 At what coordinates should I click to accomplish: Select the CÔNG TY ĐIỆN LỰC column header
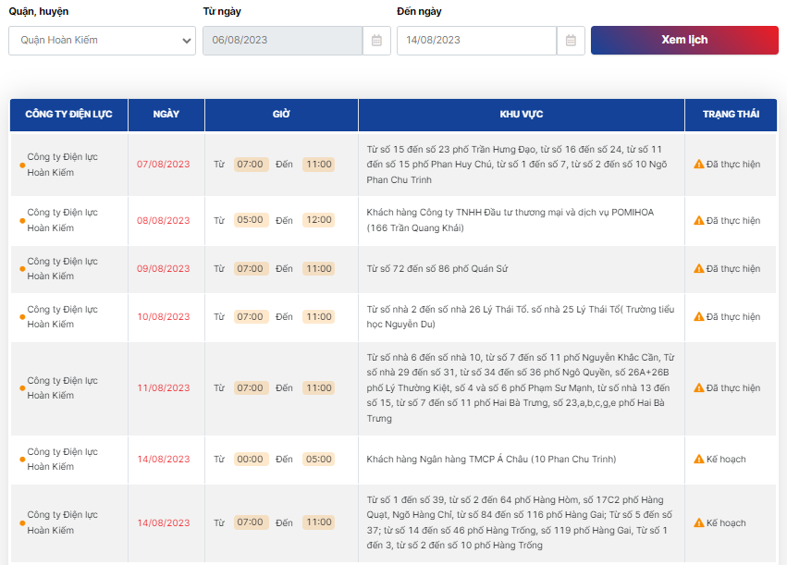(68, 115)
